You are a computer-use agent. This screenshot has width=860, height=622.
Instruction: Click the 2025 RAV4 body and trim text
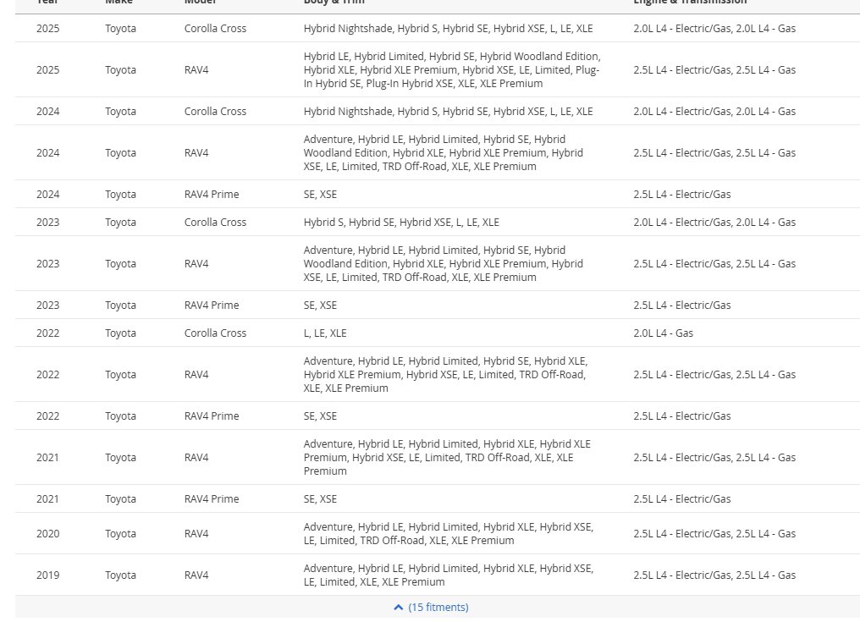click(x=452, y=69)
